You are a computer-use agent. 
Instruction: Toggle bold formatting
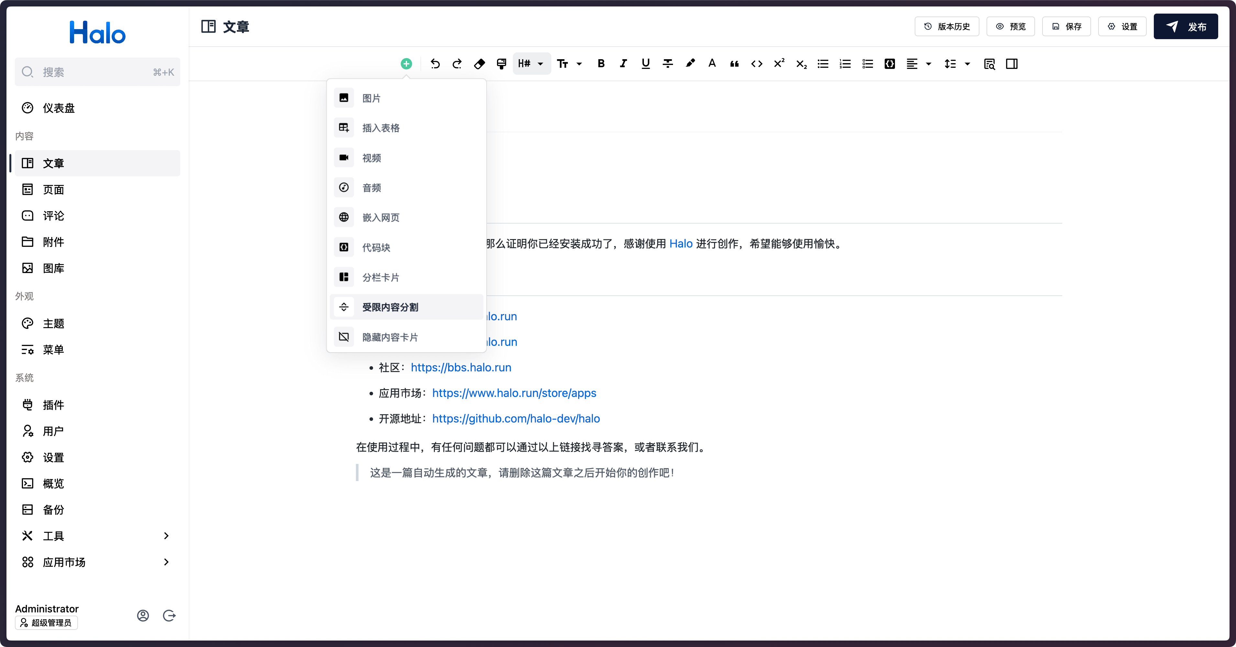pos(601,64)
